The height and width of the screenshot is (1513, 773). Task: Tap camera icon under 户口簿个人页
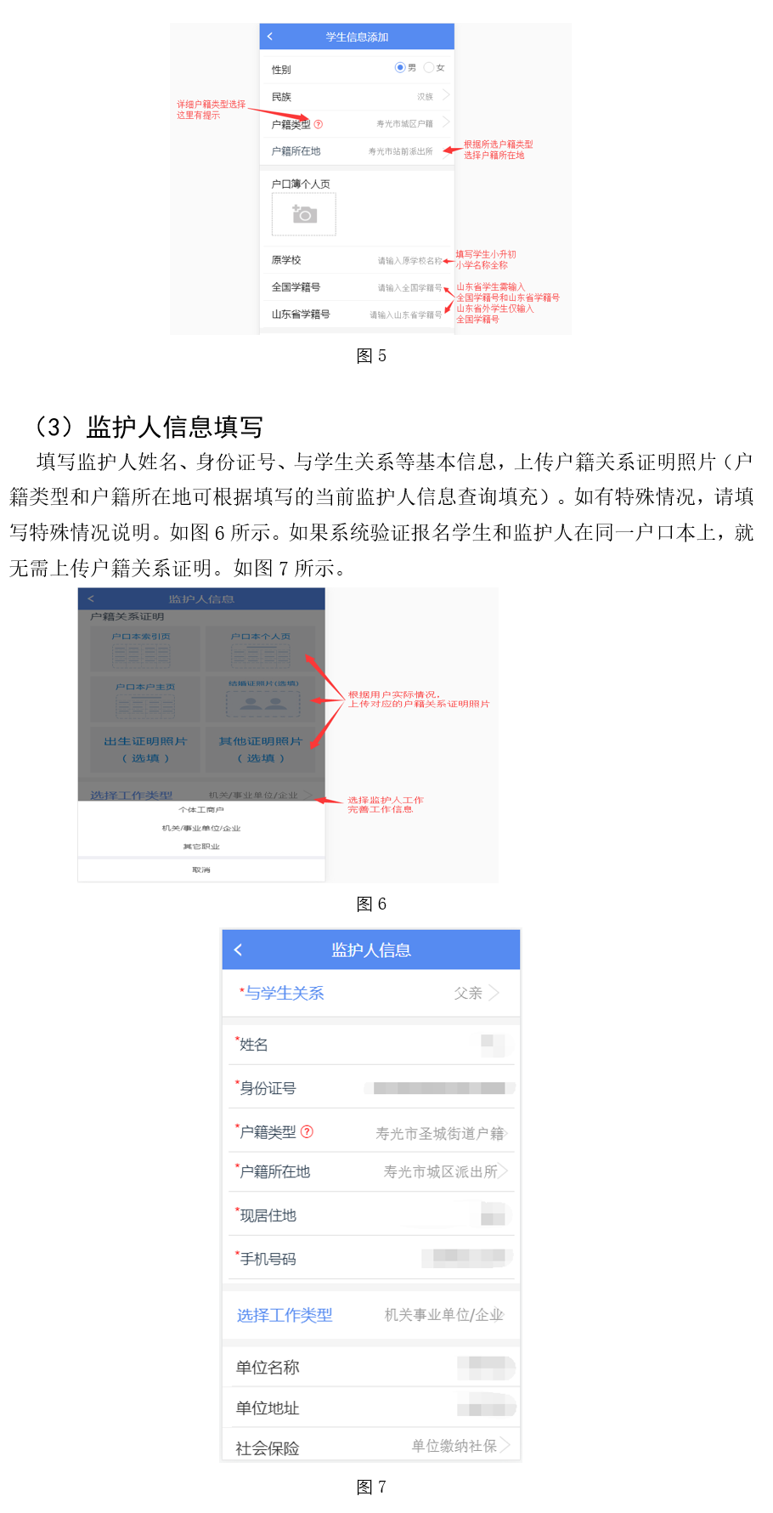(304, 214)
